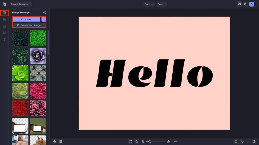Zoom out with the minus icon
This screenshot has height=145, width=259.
pos(143,141)
